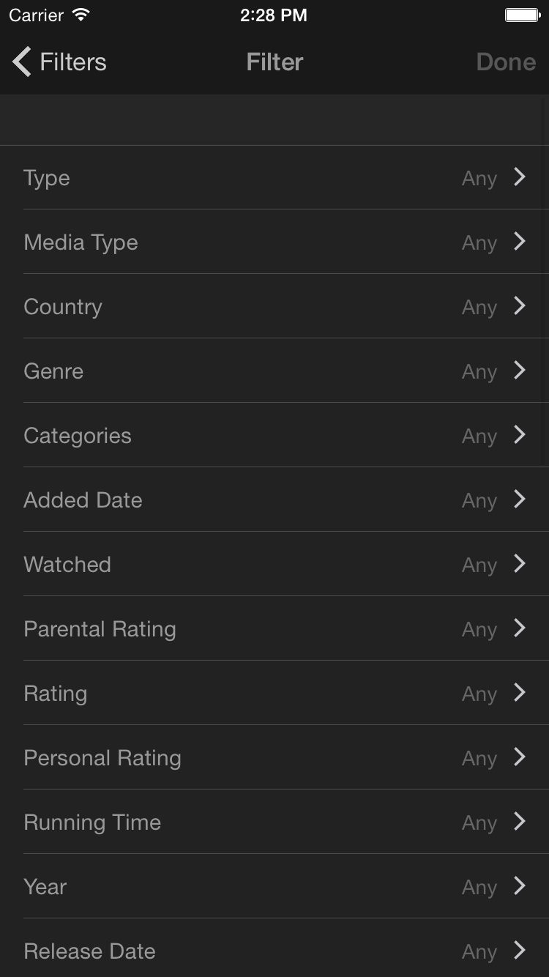Tap the 'Any' value for Watched
Screen dimensions: 549x977
[479, 565]
